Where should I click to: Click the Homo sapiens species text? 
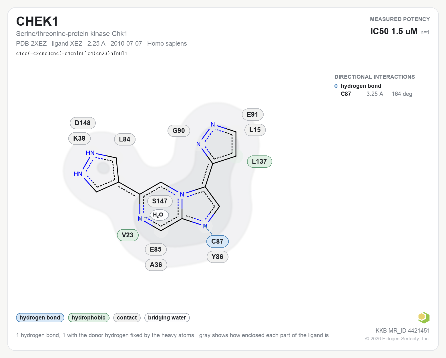pyautogui.click(x=167, y=44)
